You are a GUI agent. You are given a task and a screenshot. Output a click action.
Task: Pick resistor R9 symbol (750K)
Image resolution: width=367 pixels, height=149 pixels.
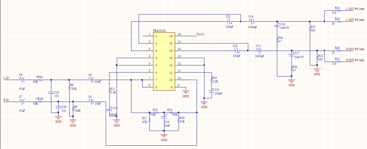[69, 87]
